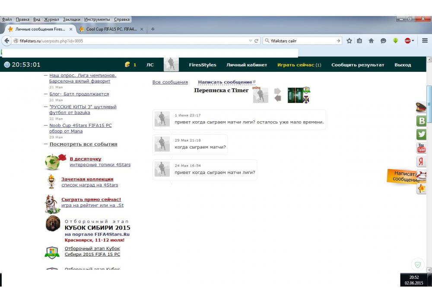Screen dimensions: 432x303
Task: Click the police cap sidebar icon
Action: tap(421, 107)
